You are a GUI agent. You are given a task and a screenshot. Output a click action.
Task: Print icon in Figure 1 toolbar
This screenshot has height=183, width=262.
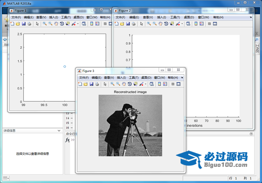click(x=29, y=24)
